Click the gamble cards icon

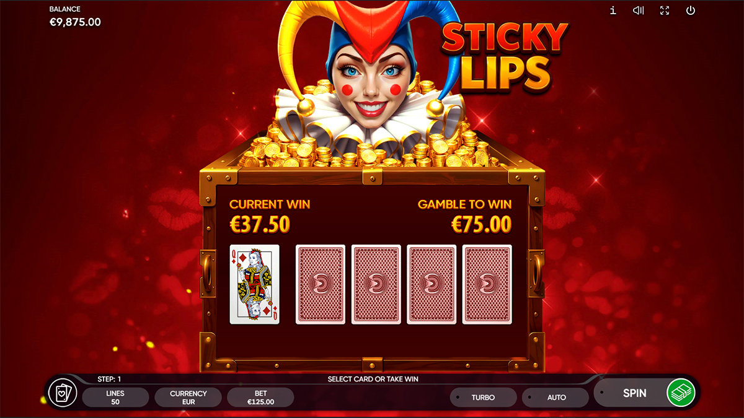pyautogui.click(x=63, y=393)
